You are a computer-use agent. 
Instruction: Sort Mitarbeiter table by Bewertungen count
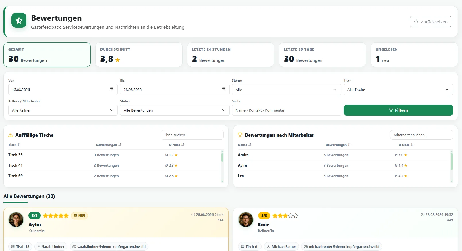click(x=338, y=145)
